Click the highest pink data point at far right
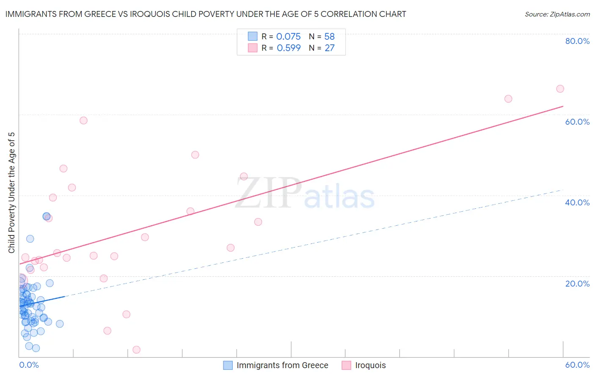The image size is (595, 377). (560, 89)
